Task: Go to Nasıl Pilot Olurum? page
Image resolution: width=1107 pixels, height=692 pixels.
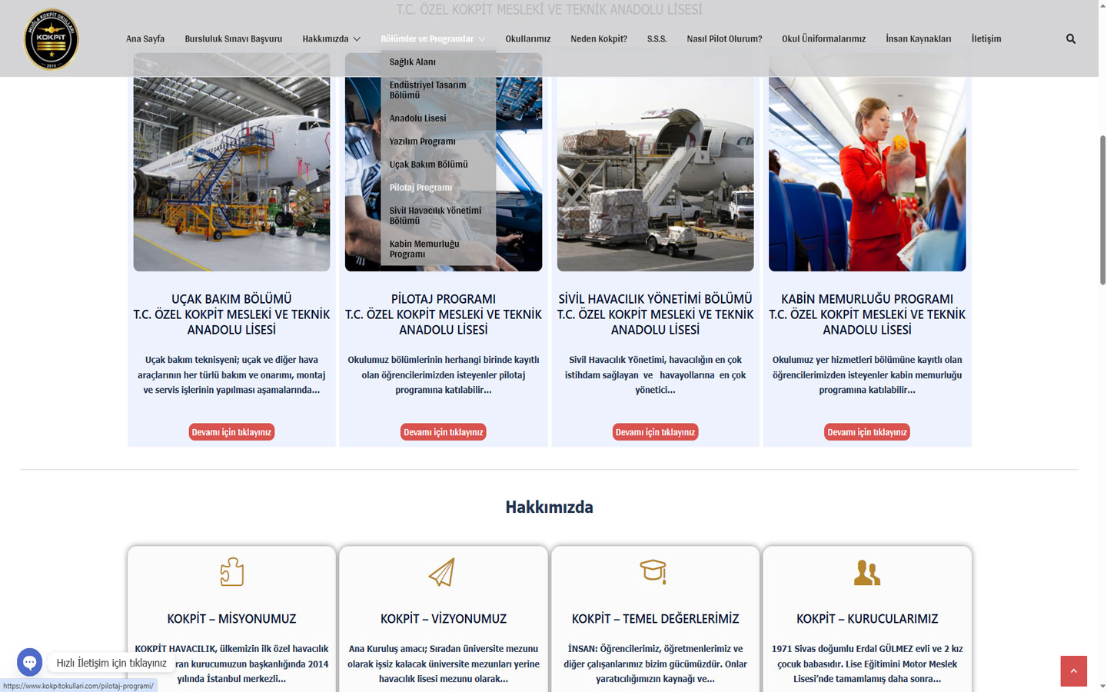Action: 724,39
